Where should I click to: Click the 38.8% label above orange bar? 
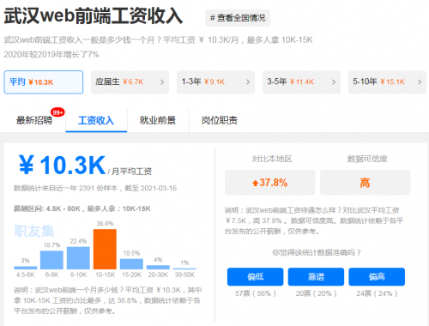tap(105, 223)
